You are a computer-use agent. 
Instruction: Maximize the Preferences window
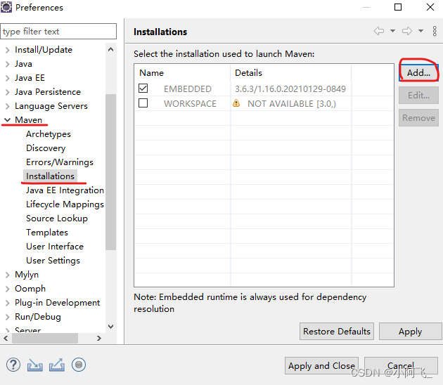point(398,7)
